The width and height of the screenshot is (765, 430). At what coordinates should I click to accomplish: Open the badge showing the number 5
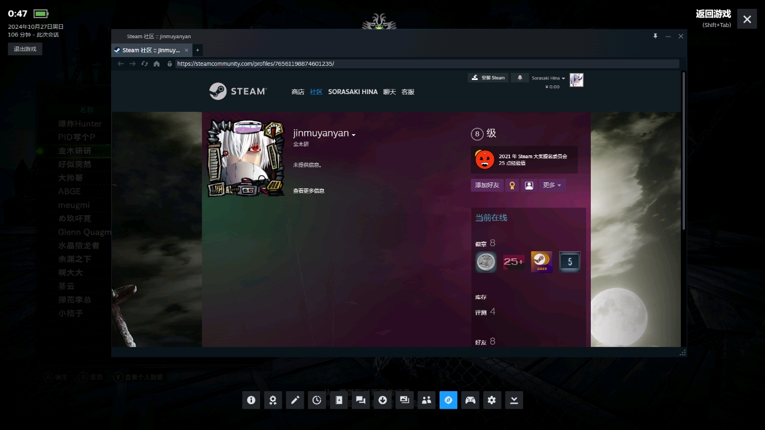pos(570,262)
